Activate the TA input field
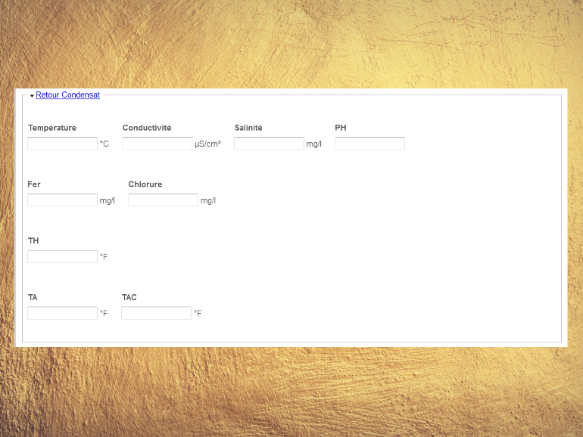 coord(62,313)
